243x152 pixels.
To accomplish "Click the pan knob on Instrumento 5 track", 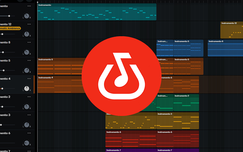I will point(27,70).
